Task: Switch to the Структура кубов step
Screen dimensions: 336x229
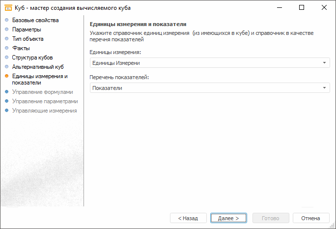Action: coord(32,57)
